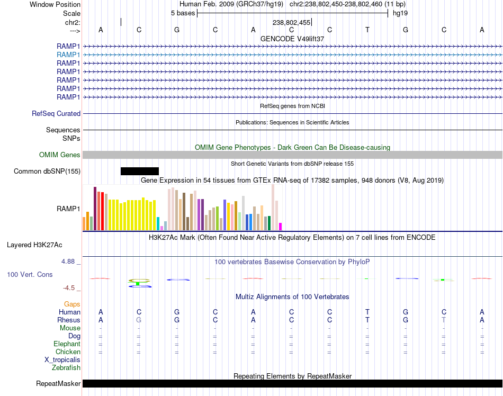Click coordinates 'chr2:238,802,450-238,802,460 (11 bp)'
The image size is (503, 396).
click(347, 4)
